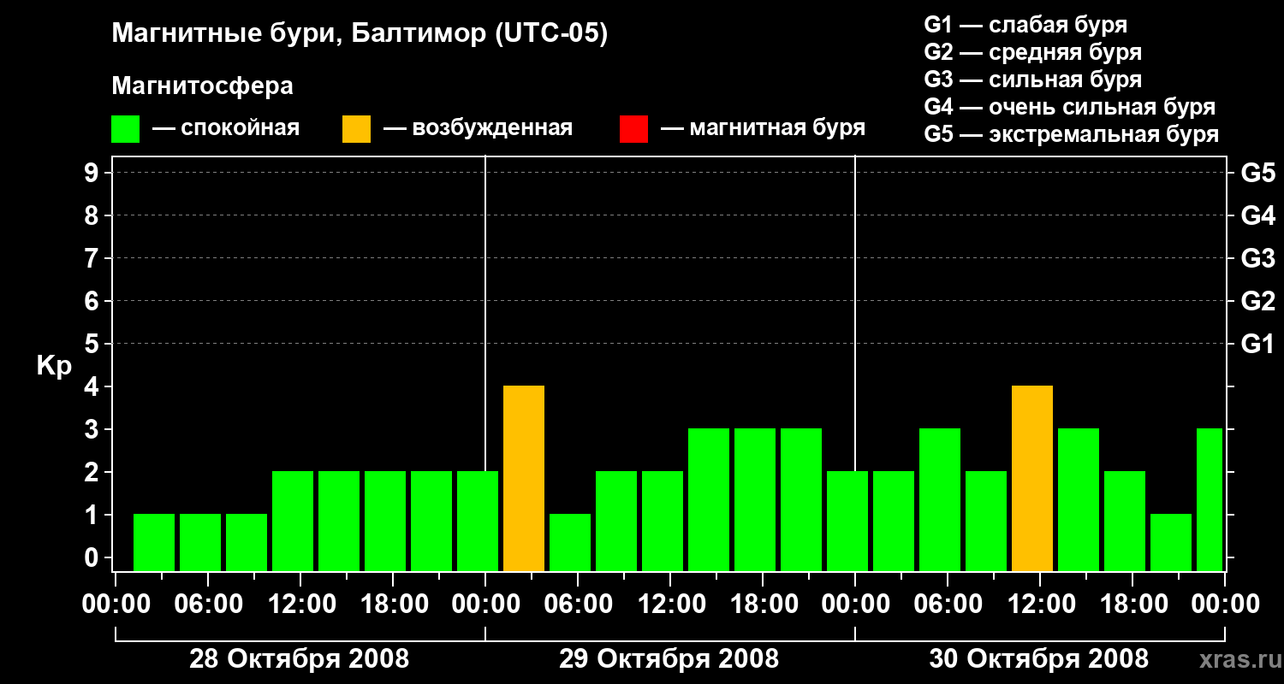Viewport: 1284px width, 684px height.
Task: Click the 'G4 — очень сильная буря' legend line
Action: point(1070,107)
